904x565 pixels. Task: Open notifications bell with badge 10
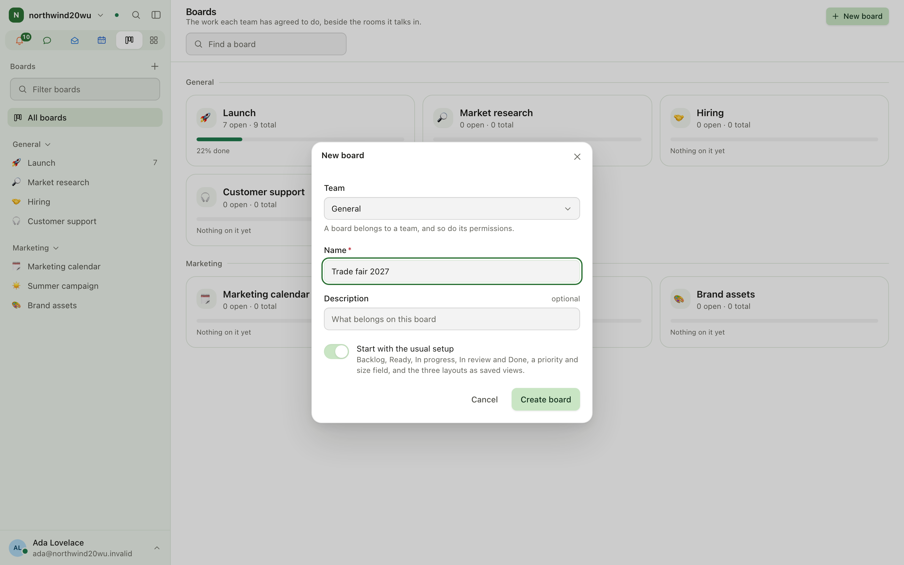(x=20, y=40)
